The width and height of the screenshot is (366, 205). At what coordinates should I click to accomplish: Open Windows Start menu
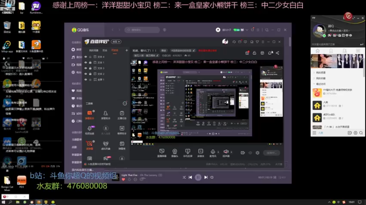pos(3,202)
